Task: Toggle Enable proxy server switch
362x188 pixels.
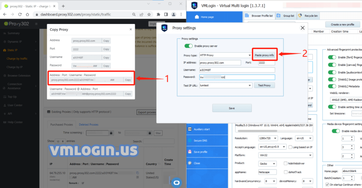Action: coord(188,46)
